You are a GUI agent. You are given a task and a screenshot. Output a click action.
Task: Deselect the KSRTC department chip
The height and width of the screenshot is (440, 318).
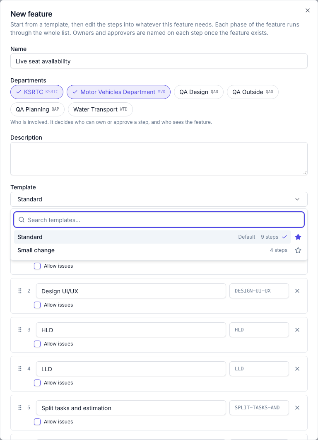pyautogui.click(x=37, y=92)
